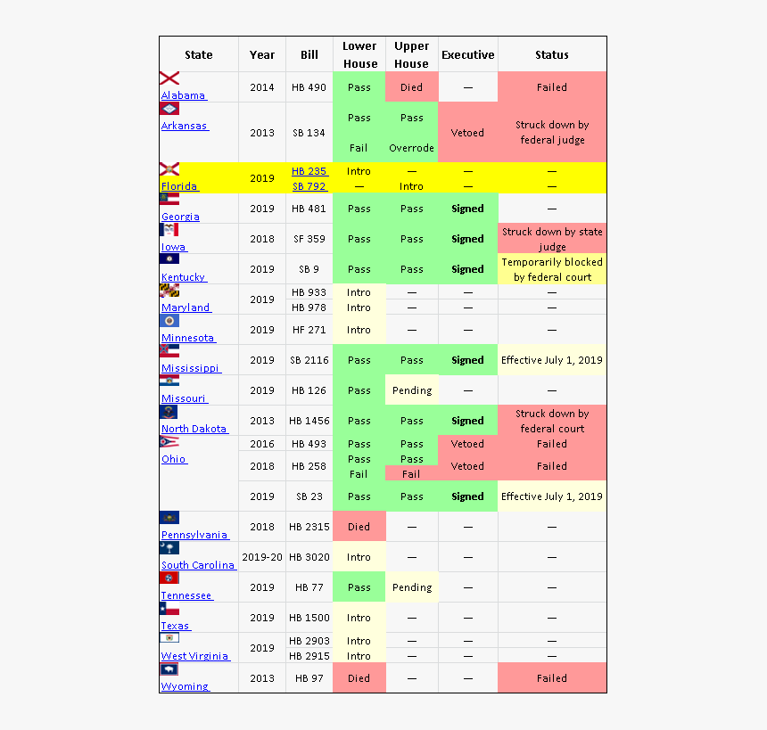Click the Georgia flag icon

(x=169, y=199)
